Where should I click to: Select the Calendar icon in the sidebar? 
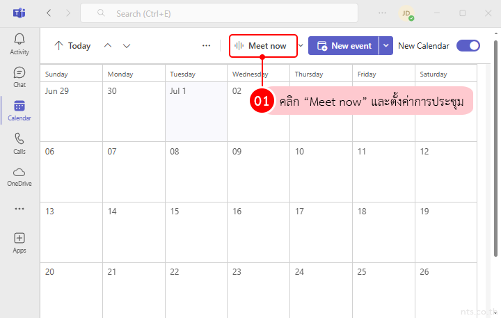click(x=19, y=110)
